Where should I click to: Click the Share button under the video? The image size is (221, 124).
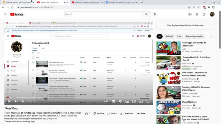[112, 113]
